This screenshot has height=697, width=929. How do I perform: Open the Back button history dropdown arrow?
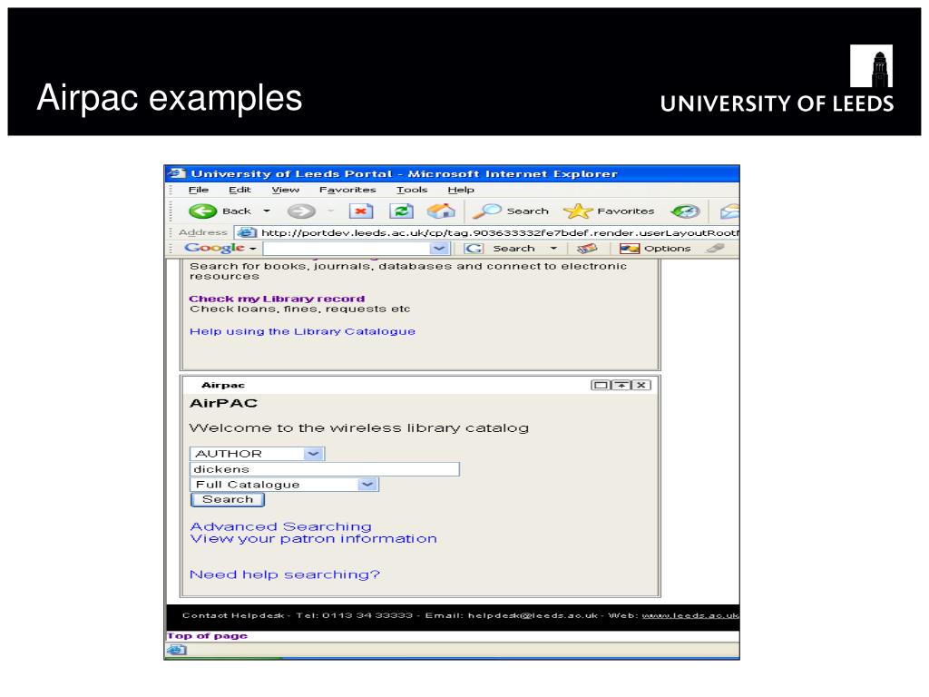pyautogui.click(x=267, y=211)
